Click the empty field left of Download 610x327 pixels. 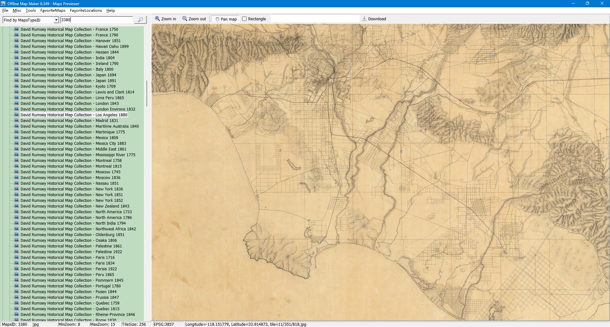tap(315, 19)
